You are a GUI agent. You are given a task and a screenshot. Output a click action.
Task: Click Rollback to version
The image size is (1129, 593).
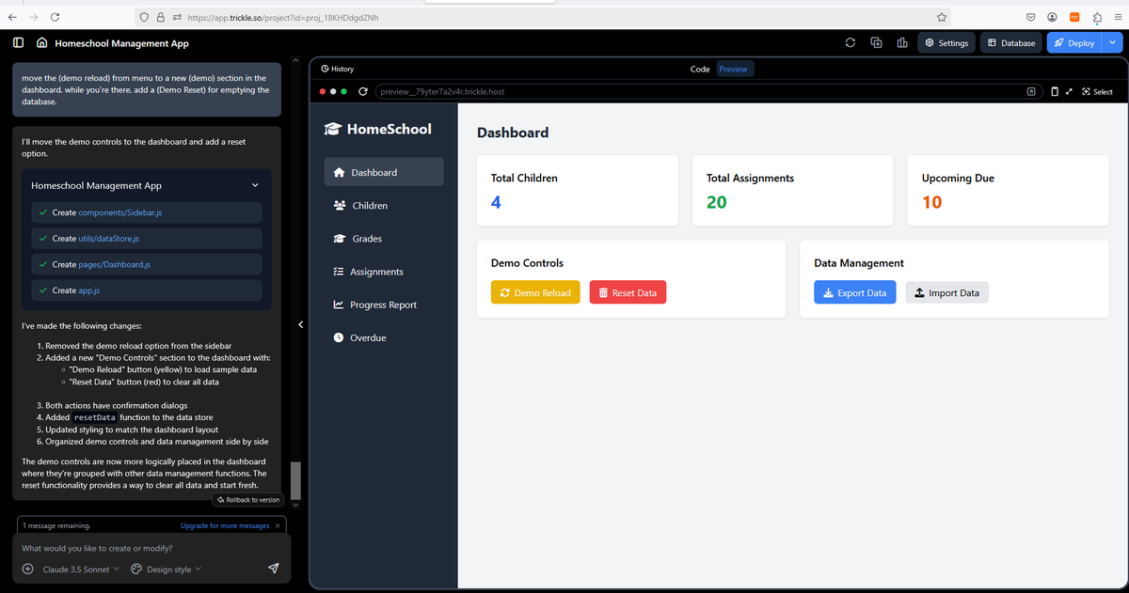click(x=248, y=499)
